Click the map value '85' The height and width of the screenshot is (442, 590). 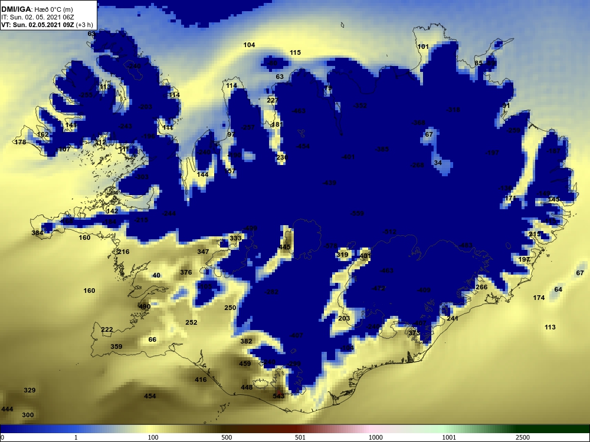point(478,63)
